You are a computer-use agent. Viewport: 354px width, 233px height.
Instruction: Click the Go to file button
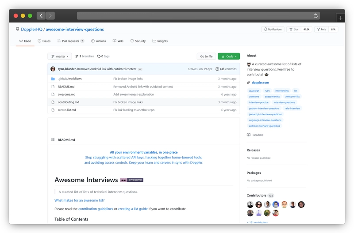(x=206, y=56)
